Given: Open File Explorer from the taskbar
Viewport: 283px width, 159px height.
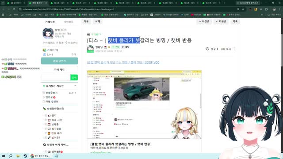Looking at the screenshot, I should 18,156.
